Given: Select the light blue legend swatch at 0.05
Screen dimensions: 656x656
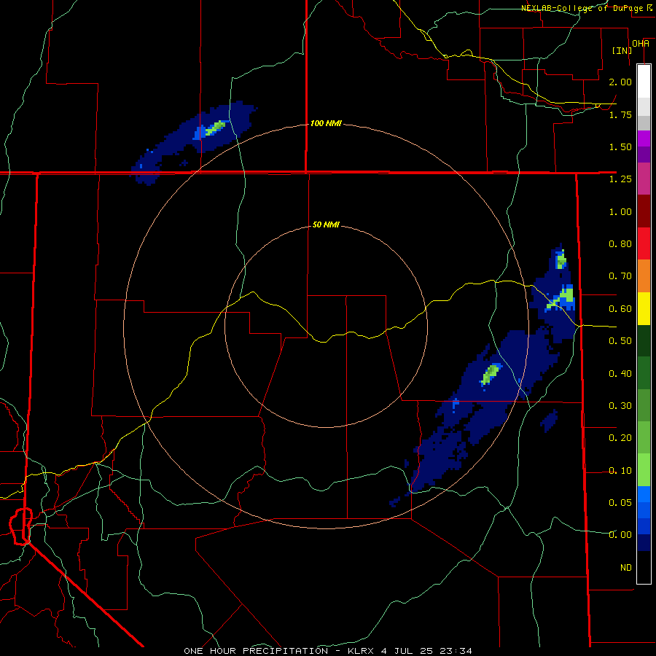Looking at the screenshot, I should [x=644, y=494].
